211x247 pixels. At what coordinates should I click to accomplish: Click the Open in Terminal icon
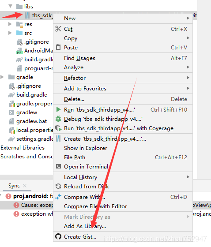coord(58,166)
